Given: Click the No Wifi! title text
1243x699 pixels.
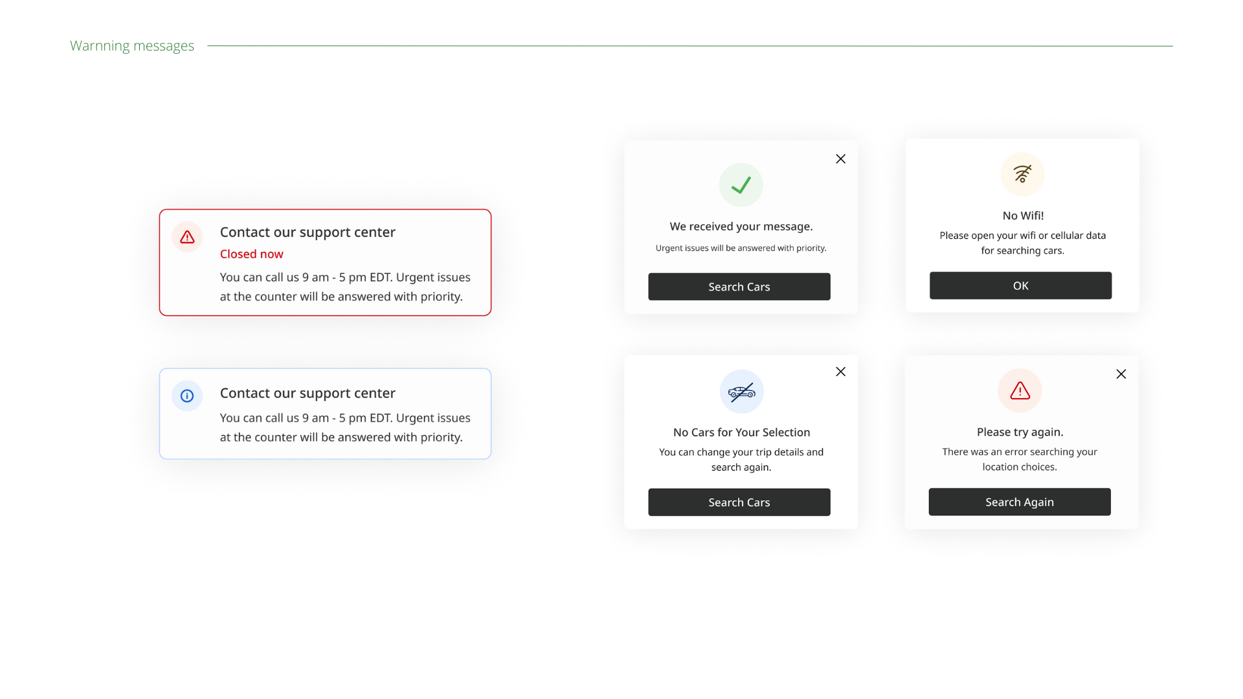Looking at the screenshot, I should [1023, 216].
